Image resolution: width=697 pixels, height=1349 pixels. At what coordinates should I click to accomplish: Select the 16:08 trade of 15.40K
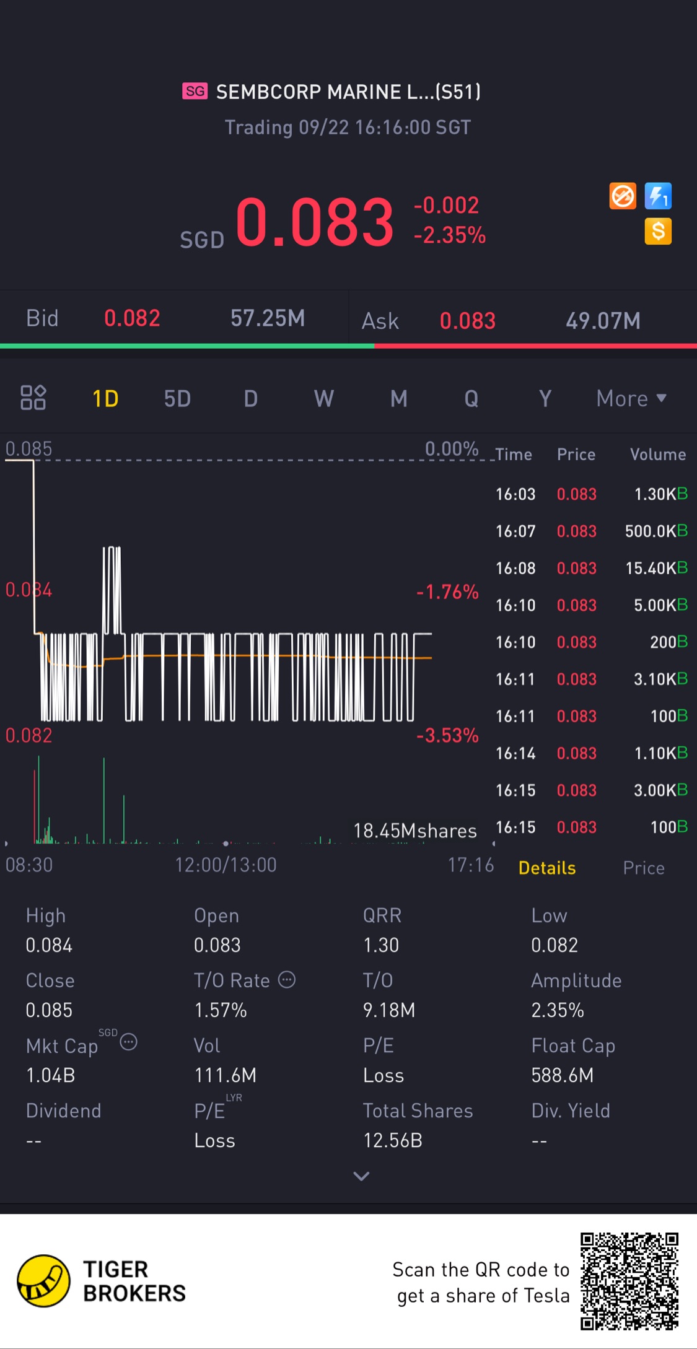[x=592, y=568]
